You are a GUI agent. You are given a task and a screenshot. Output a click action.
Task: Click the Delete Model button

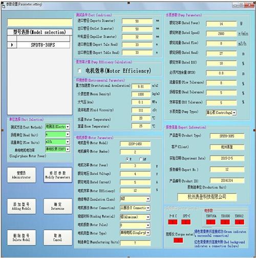pos(22,237)
